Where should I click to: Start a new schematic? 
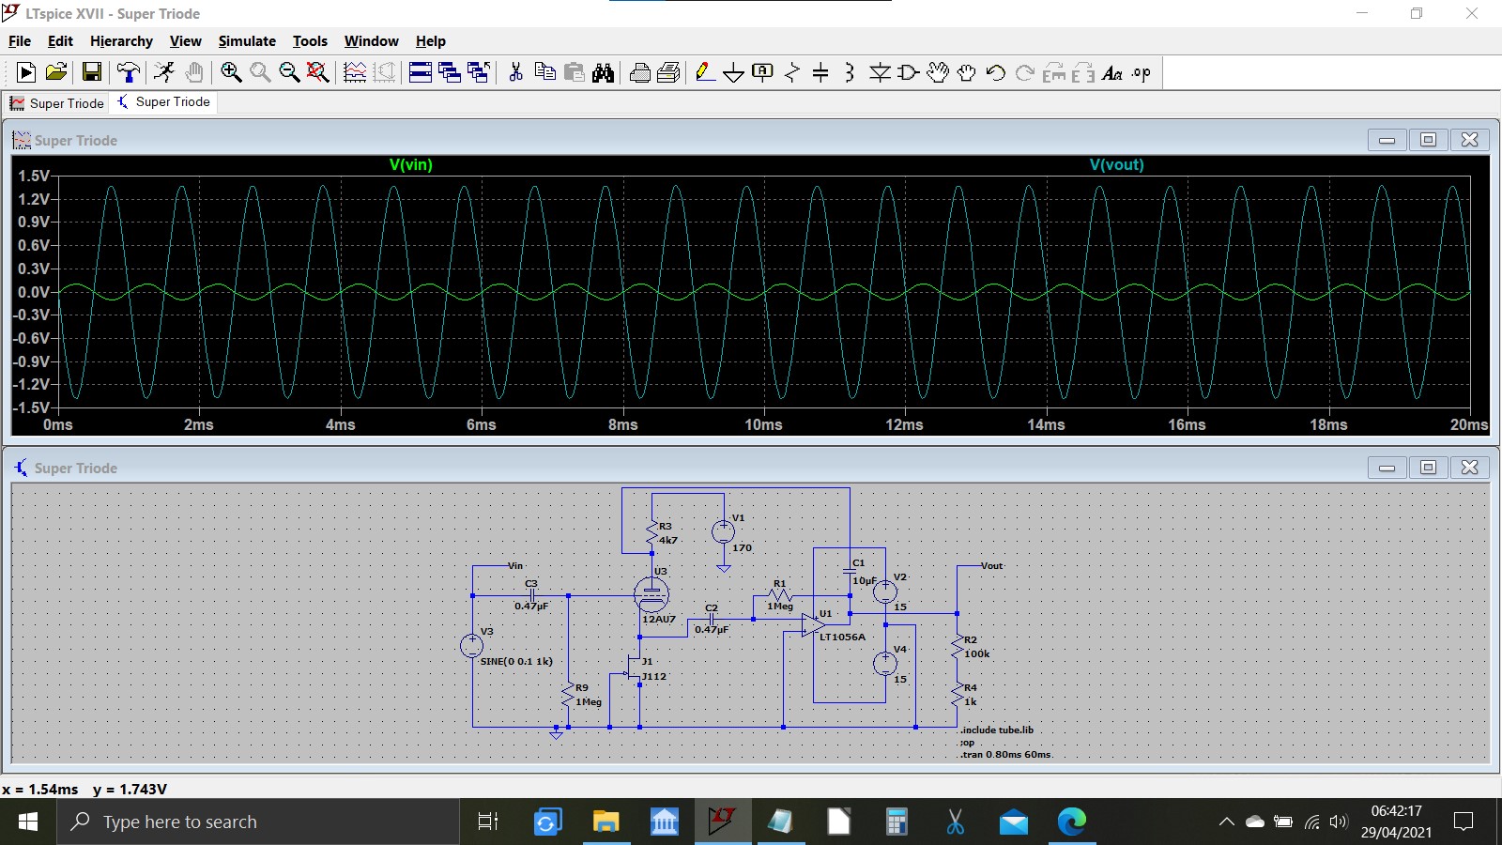26,72
